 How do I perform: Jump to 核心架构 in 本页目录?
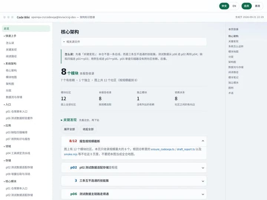coord(233,36)
